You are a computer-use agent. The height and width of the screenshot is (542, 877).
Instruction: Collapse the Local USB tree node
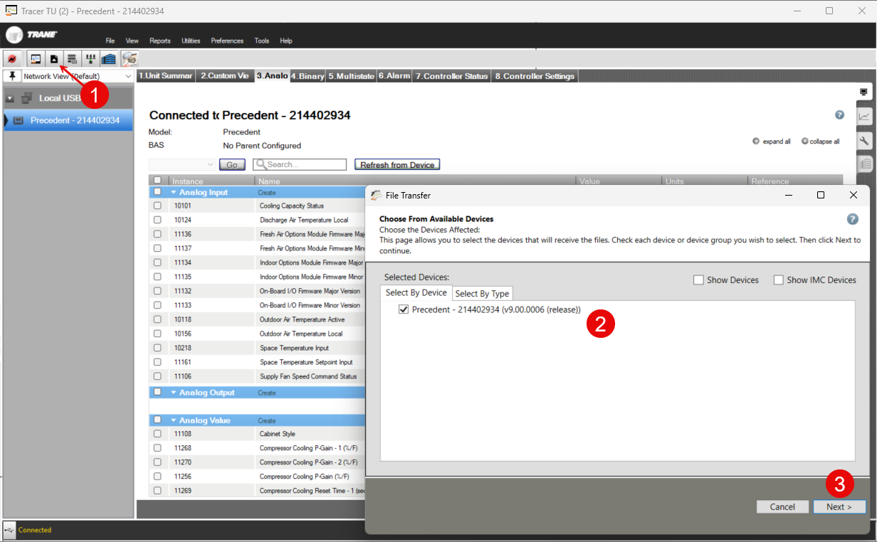tap(10, 98)
